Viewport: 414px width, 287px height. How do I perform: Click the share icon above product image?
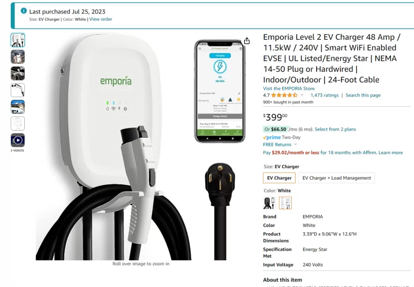[x=247, y=41]
